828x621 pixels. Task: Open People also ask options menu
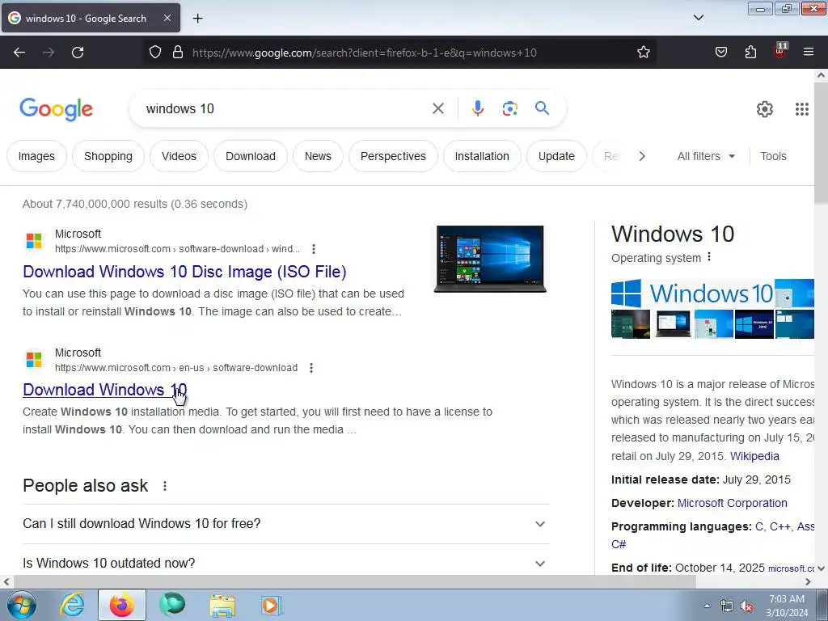pyautogui.click(x=165, y=486)
